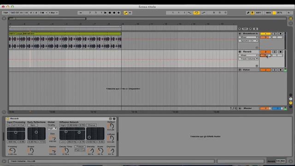Image resolution: width=295 pixels, height=166 pixels.
Task: Switch view with the Arrangement view selector icon
Action: pos(291,18)
